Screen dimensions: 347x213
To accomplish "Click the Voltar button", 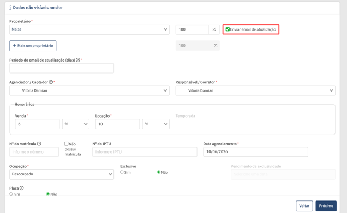I will pyautogui.click(x=304, y=206).
